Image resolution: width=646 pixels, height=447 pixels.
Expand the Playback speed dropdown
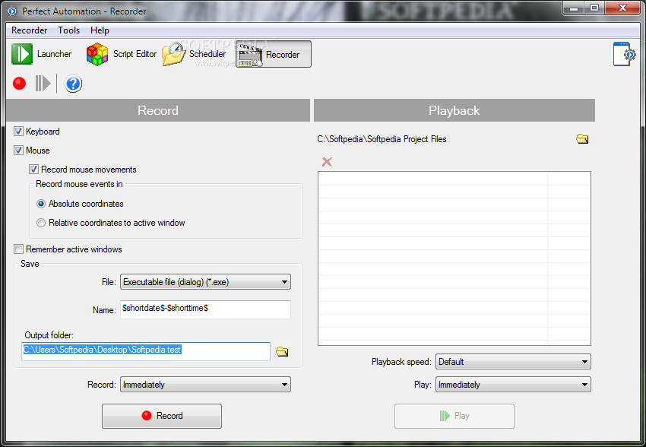pos(513,362)
